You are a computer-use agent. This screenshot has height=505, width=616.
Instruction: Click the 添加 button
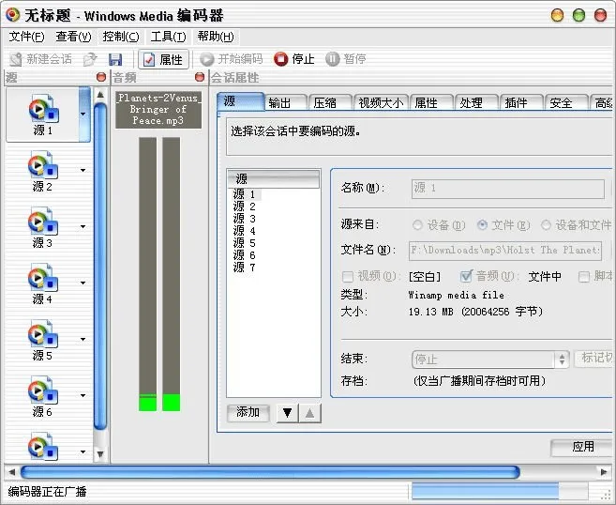tap(248, 413)
